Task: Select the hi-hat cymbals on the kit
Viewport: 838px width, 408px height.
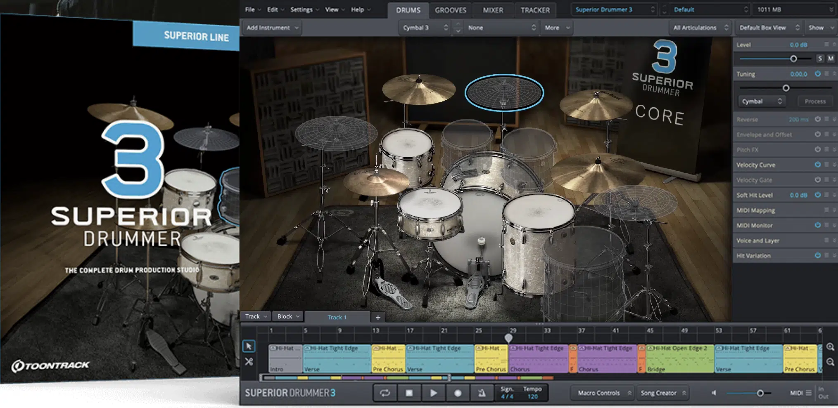Action: (x=376, y=182)
